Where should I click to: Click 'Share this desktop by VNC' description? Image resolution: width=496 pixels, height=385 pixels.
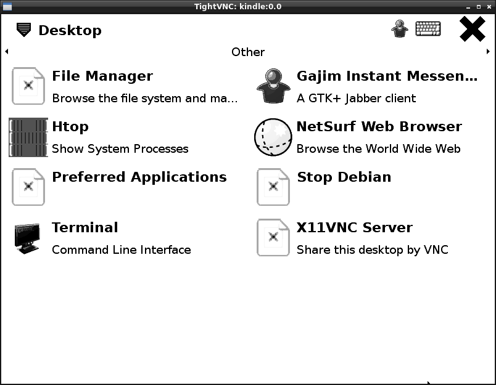(x=372, y=249)
